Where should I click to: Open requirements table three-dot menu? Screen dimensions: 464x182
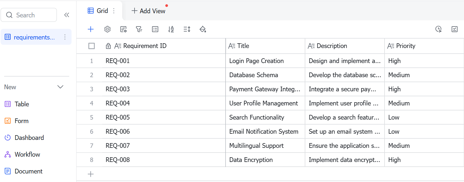click(x=65, y=37)
